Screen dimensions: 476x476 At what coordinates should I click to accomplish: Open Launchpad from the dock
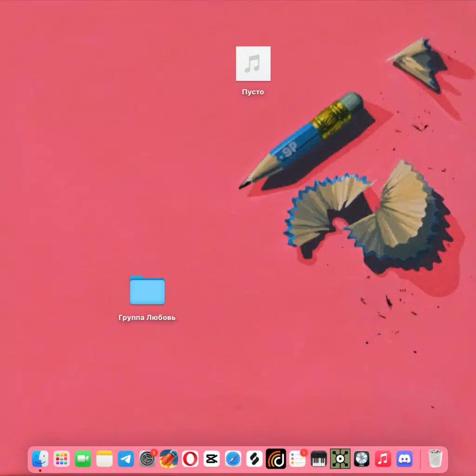[x=62, y=459]
